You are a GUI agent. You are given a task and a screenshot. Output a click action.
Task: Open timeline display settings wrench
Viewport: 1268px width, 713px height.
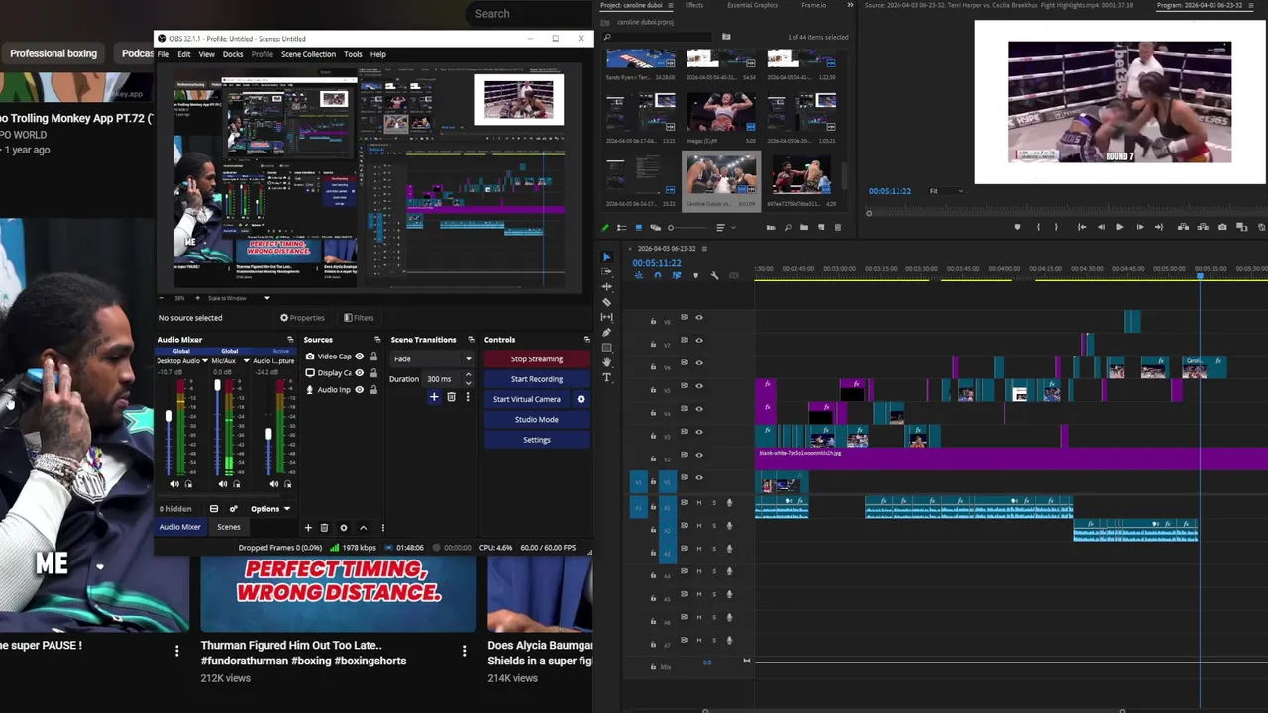(x=714, y=275)
